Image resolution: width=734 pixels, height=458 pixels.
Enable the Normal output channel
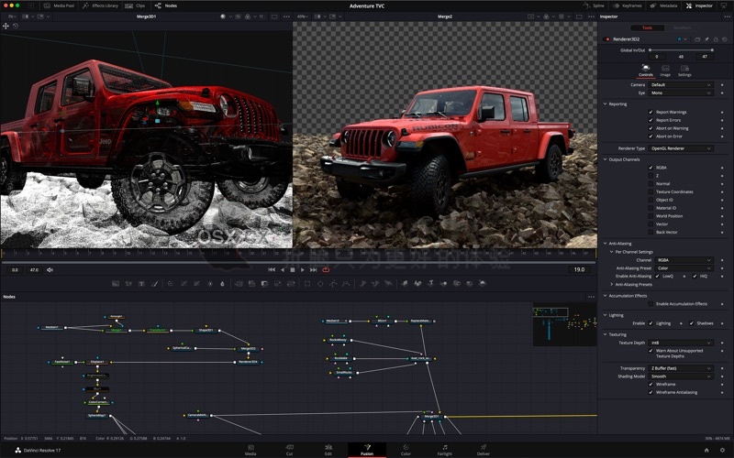pyautogui.click(x=651, y=184)
